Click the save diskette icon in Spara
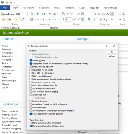This screenshot has width=128, height=134. pyautogui.click(x=120, y=14)
